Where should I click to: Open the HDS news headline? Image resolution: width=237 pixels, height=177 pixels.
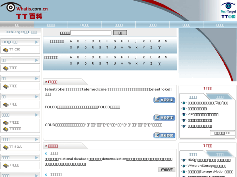click(209, 160)
